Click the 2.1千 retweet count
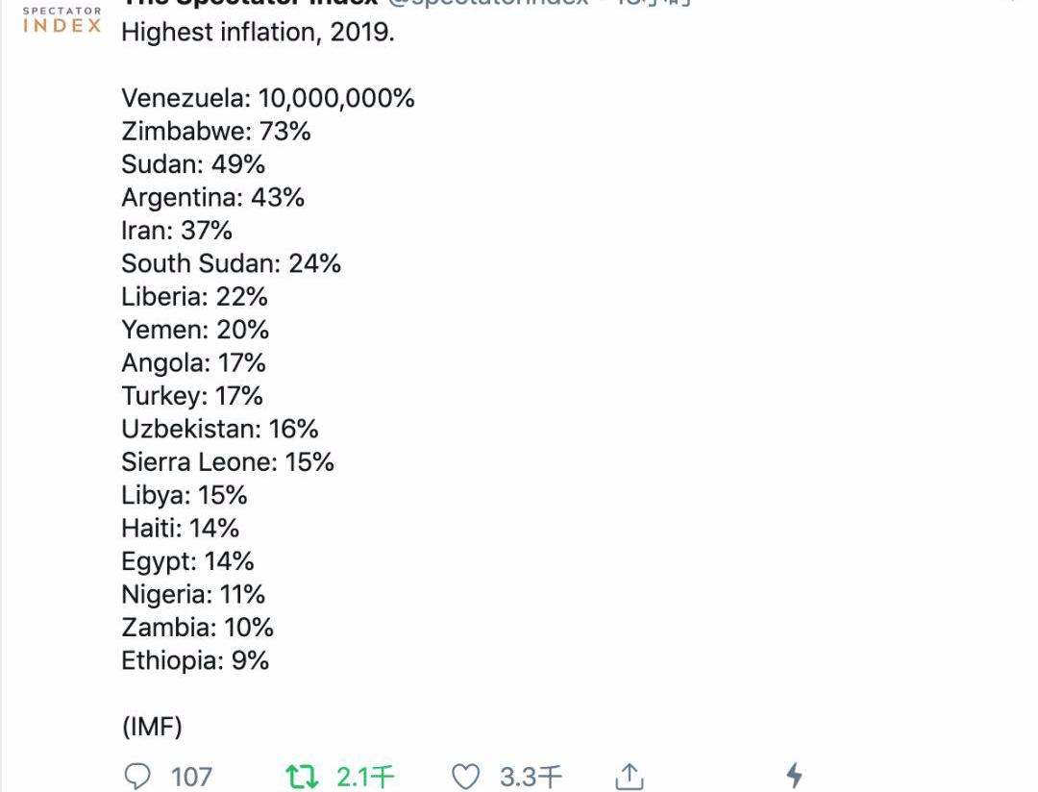Image resolution: width=1038 pixels, height=792 pixels. point(365,777)
